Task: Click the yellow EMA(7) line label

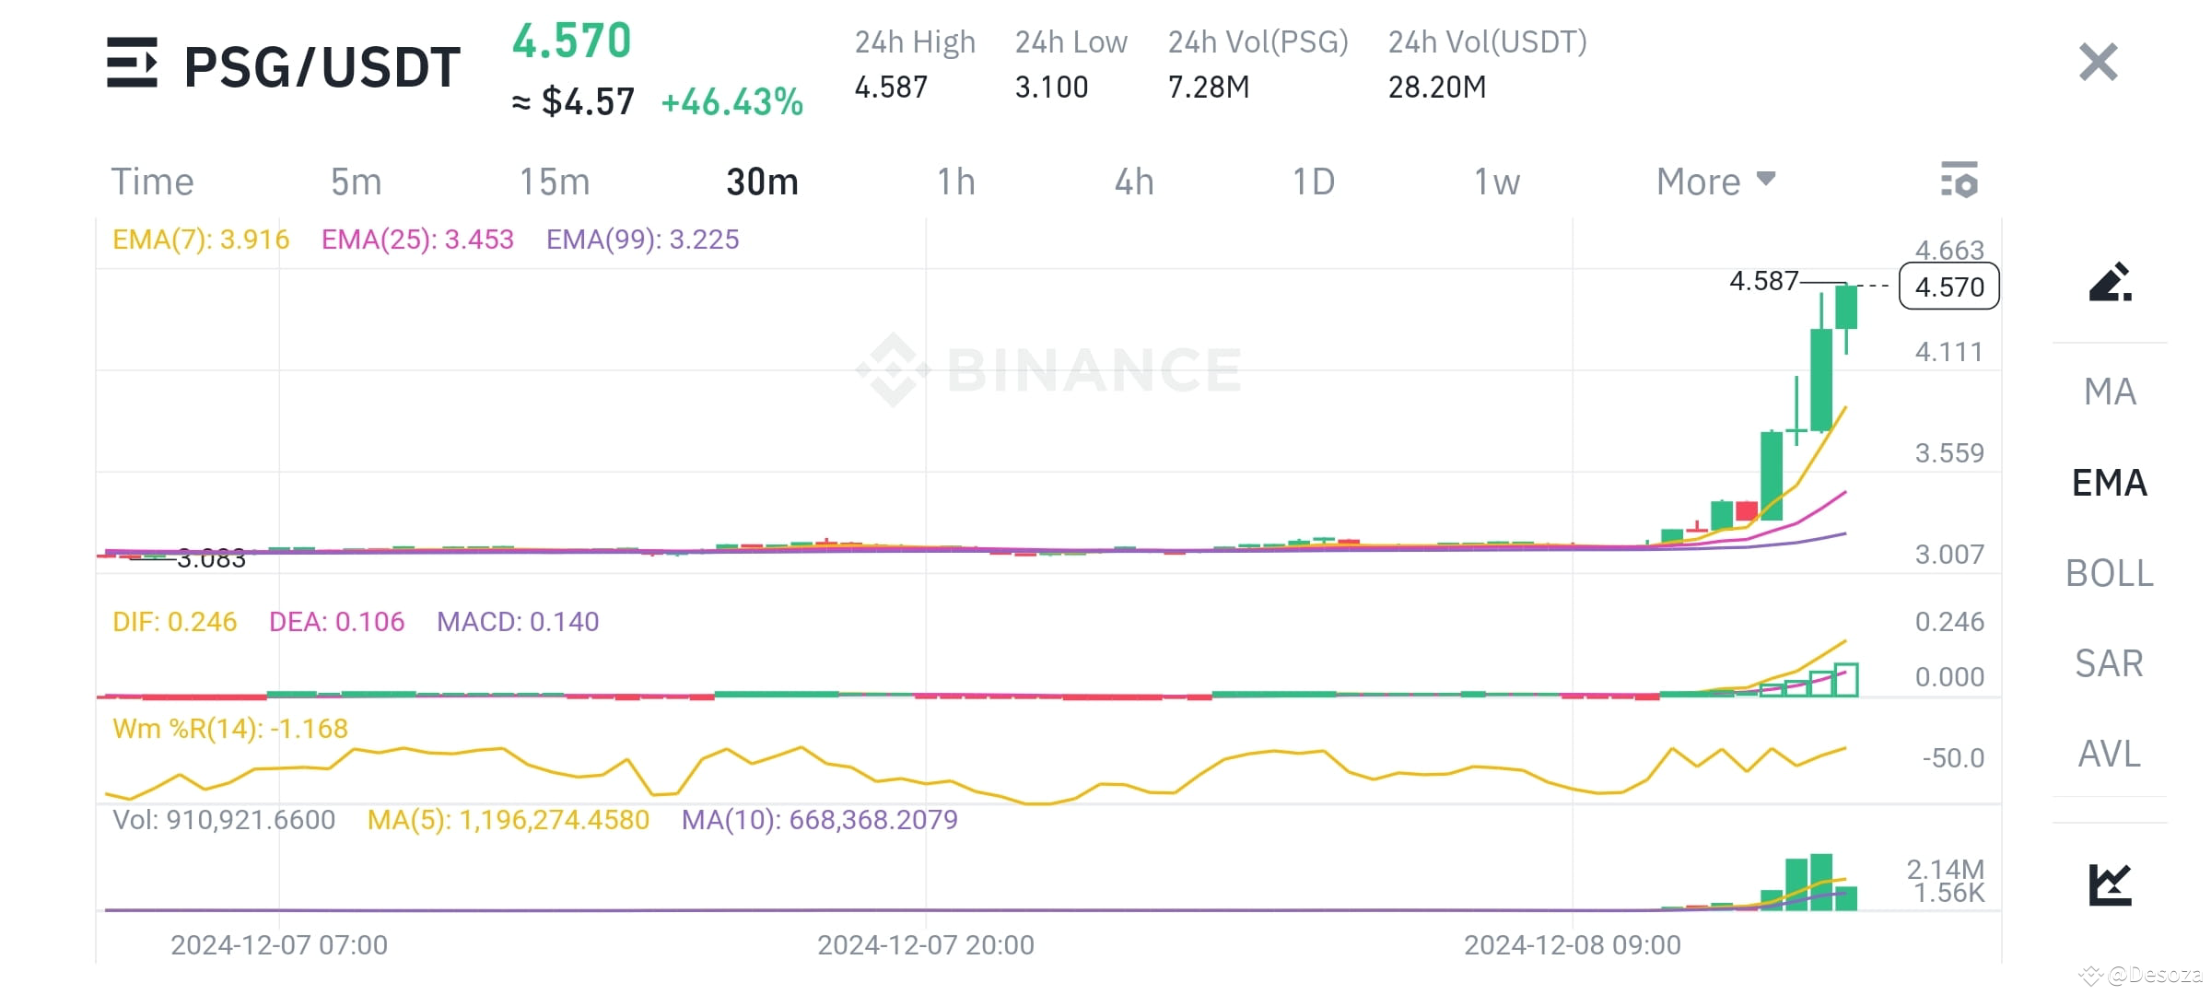Action: 198,238
